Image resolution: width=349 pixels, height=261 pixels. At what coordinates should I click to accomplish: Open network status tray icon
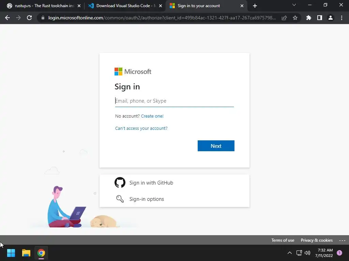coord(299,253)
